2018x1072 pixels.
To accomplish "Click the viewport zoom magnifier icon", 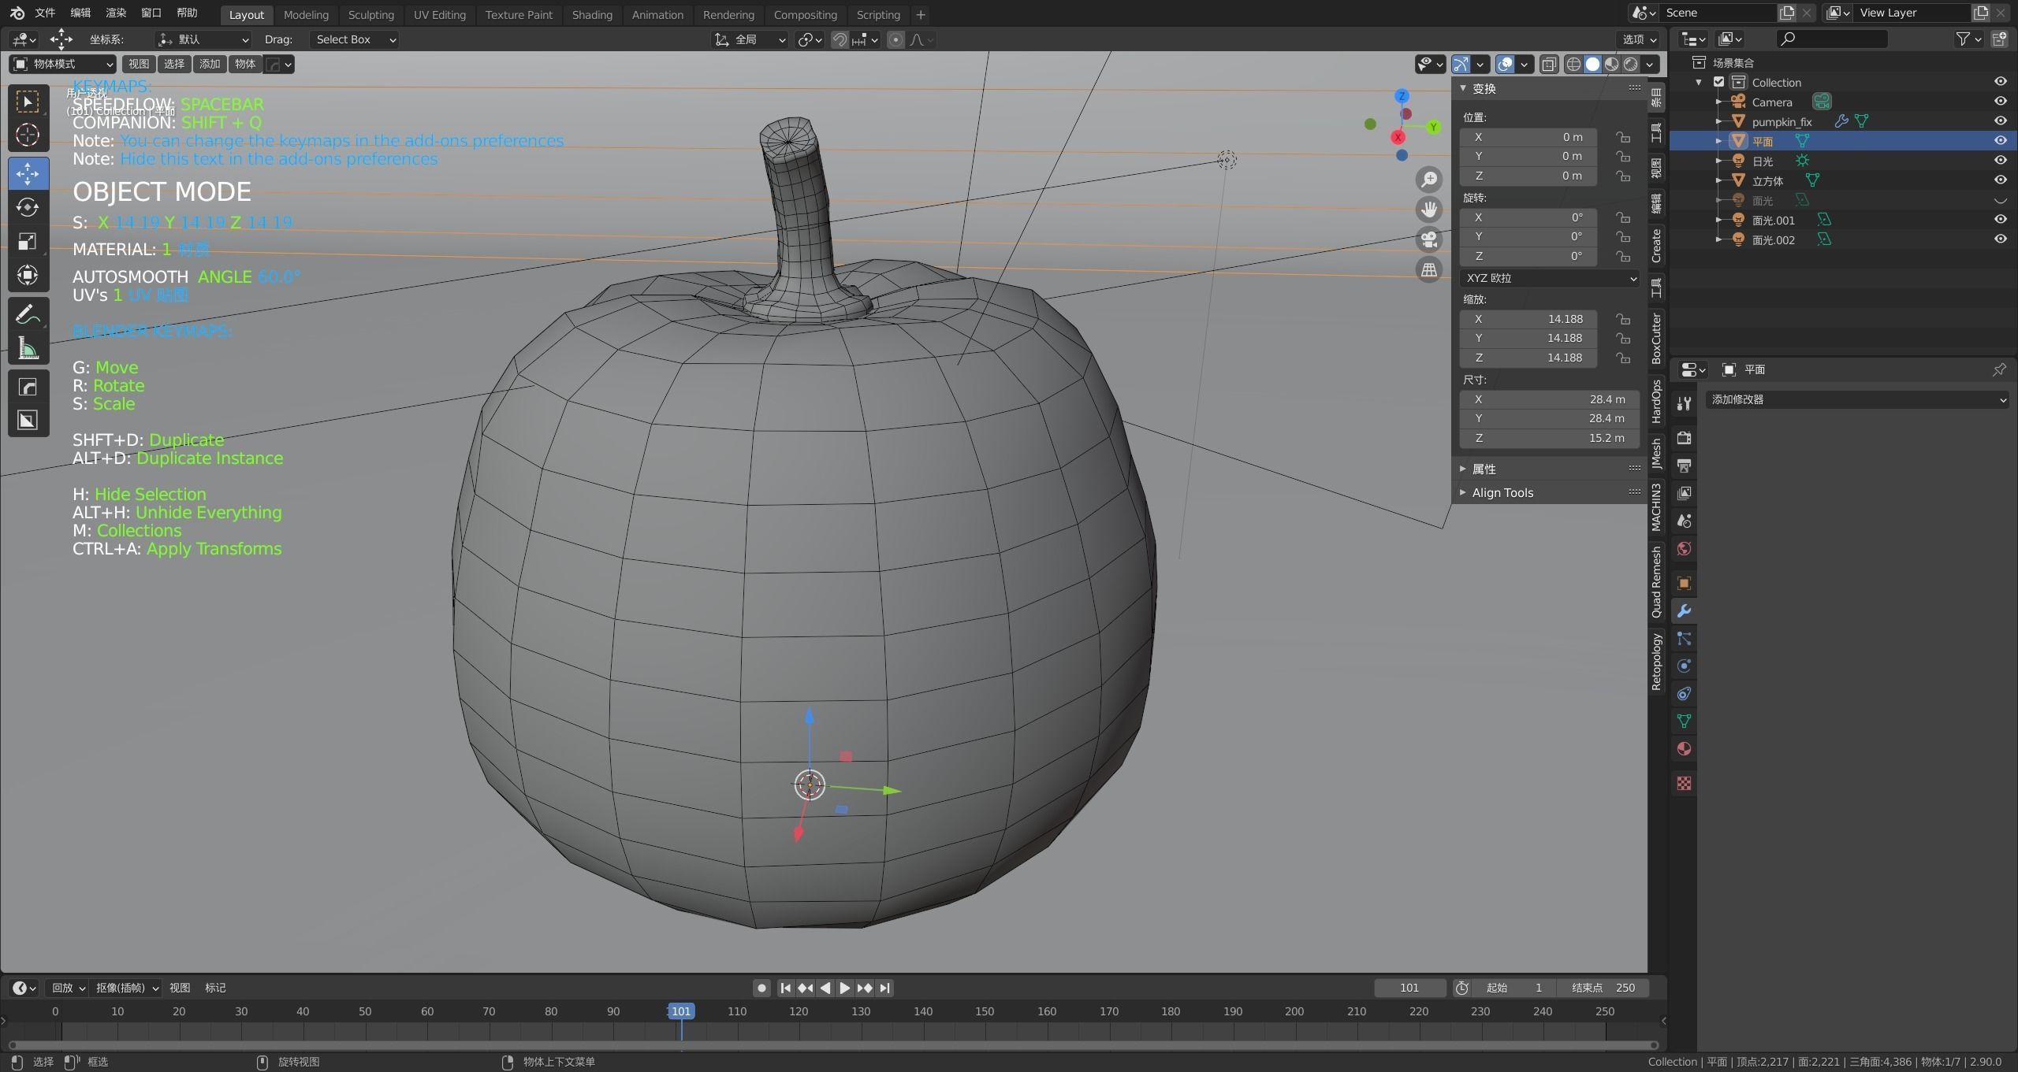I will click(1428, 180).
